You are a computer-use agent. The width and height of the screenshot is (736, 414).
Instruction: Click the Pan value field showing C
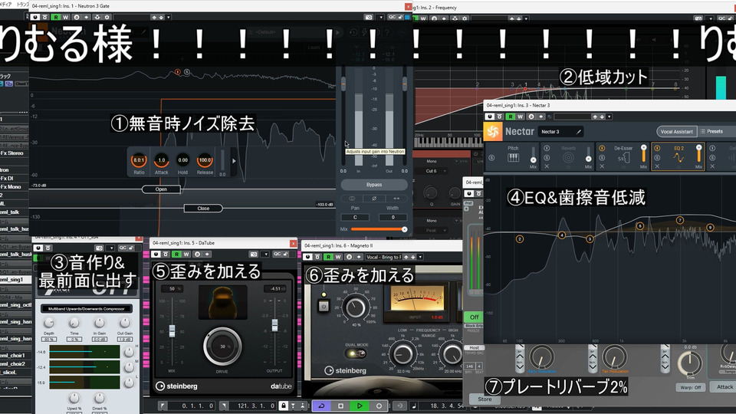(355, 217)
